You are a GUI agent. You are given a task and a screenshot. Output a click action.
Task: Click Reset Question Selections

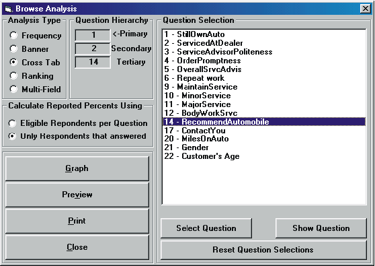tap(263, 250)
